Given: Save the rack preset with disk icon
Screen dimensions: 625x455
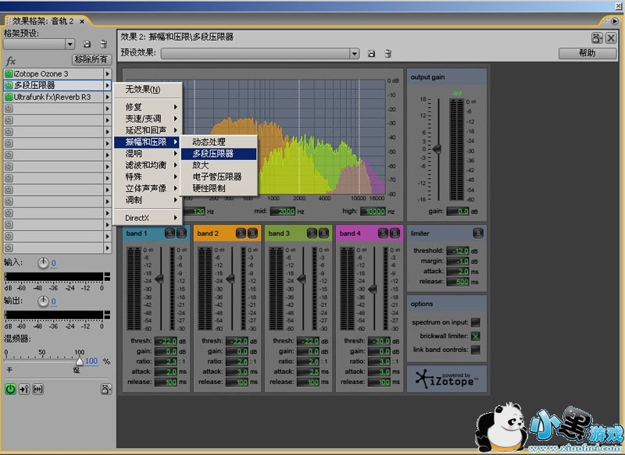Looking at the screenshot, I should pos(86,44).
